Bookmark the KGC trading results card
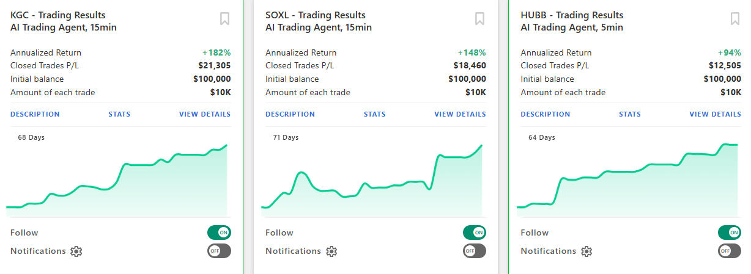The image size is (751, 274). [x=224, y=19]
